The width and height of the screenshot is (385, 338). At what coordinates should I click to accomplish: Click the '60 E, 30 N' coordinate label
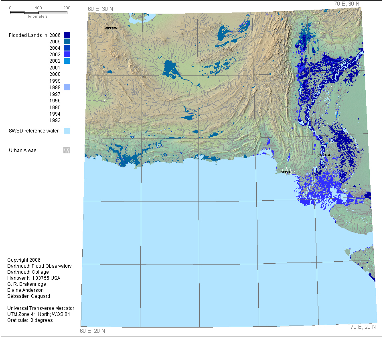[101, 9]
